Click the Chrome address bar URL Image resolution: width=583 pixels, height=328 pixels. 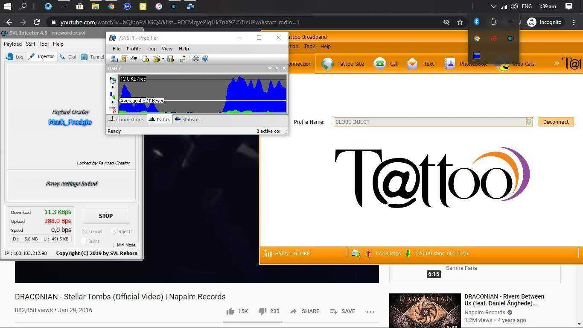click(180, 22)
